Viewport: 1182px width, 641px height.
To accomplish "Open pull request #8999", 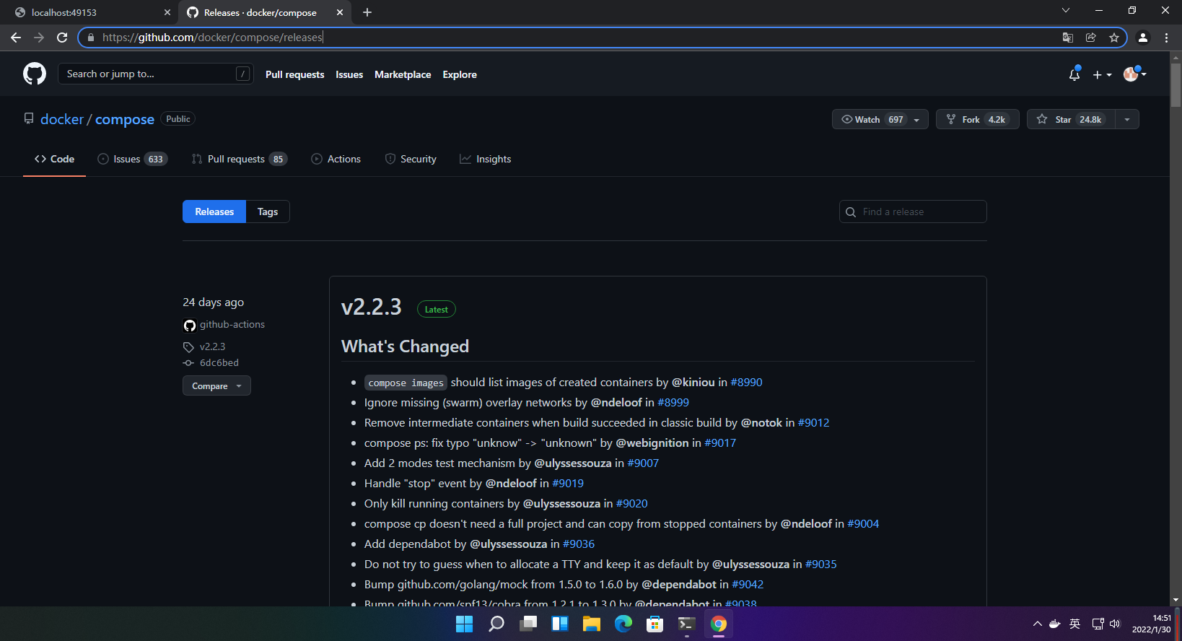I will (673, 403).
